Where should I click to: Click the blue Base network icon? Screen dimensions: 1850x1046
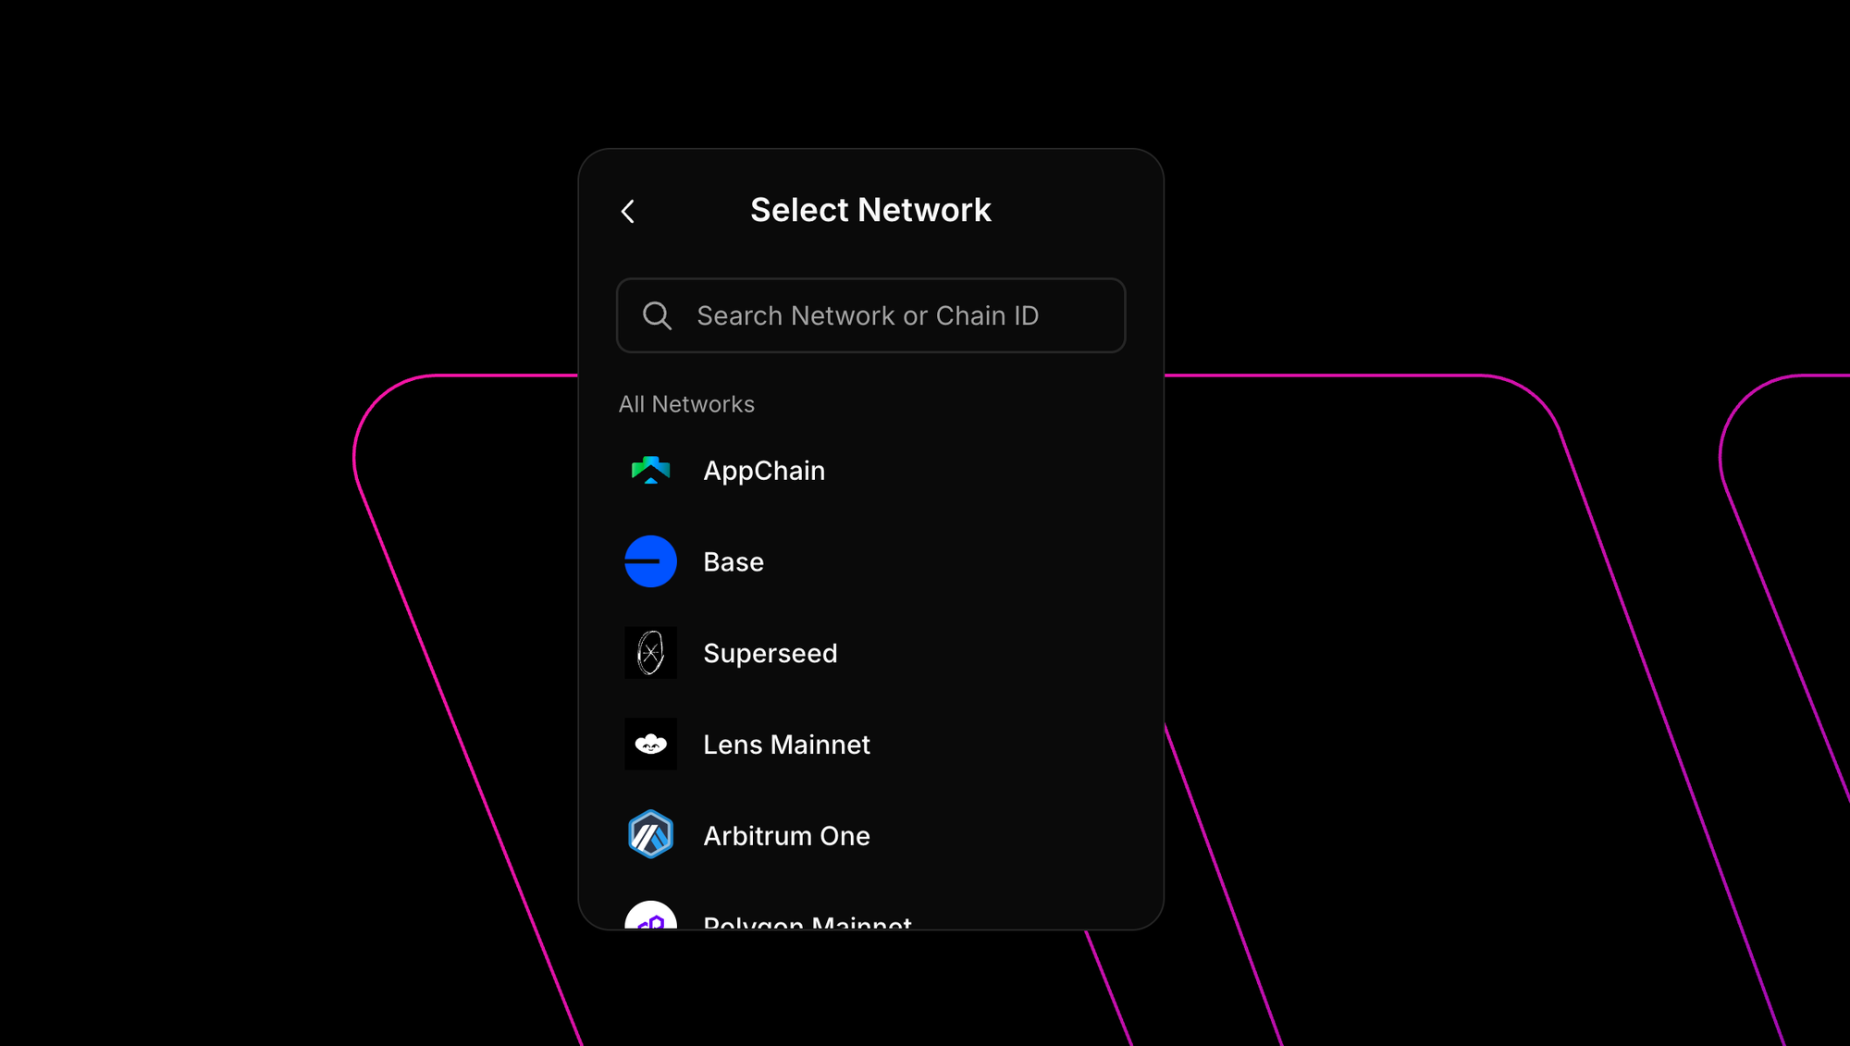point(650,561)
